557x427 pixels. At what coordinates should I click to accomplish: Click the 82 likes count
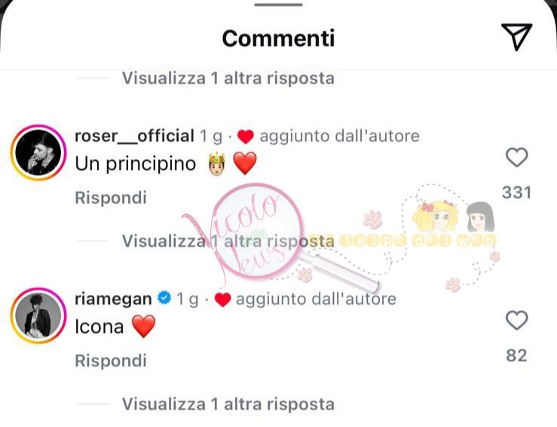[x=516, y=355]
